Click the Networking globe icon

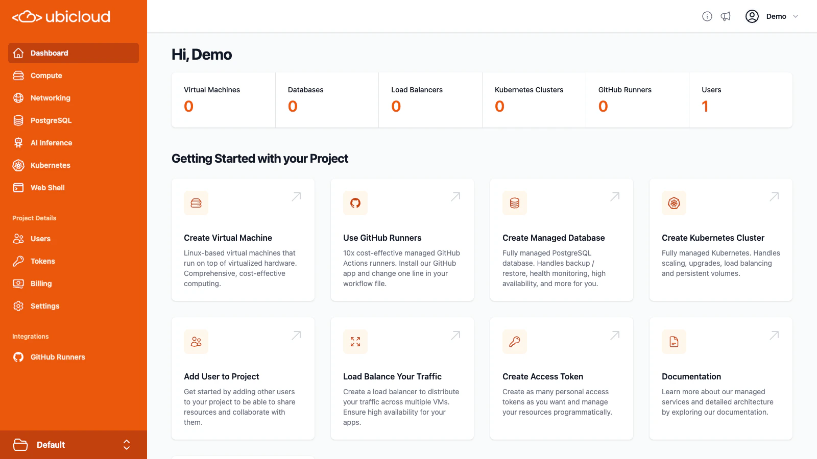tap(18, 98)
